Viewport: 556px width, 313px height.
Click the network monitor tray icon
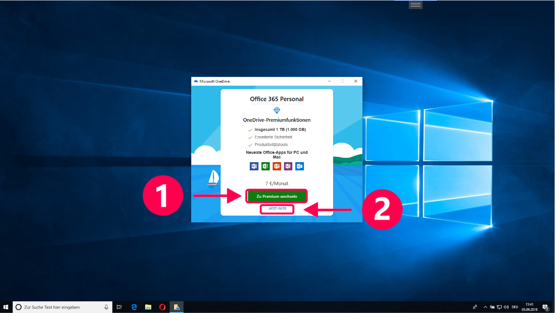pyautogui.click(x=499, y=307)
